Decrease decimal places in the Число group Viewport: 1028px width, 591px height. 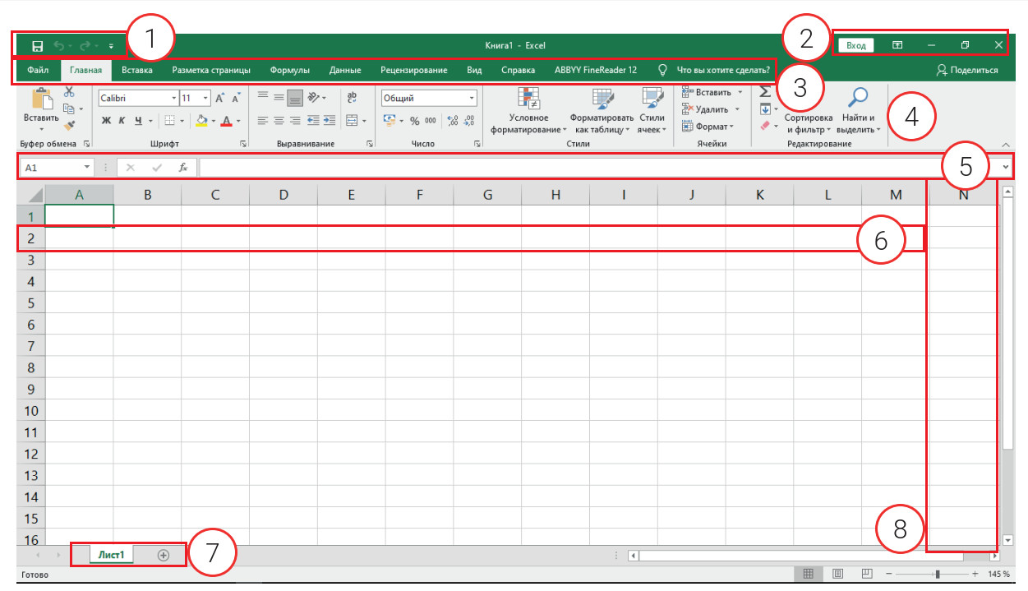468,121
